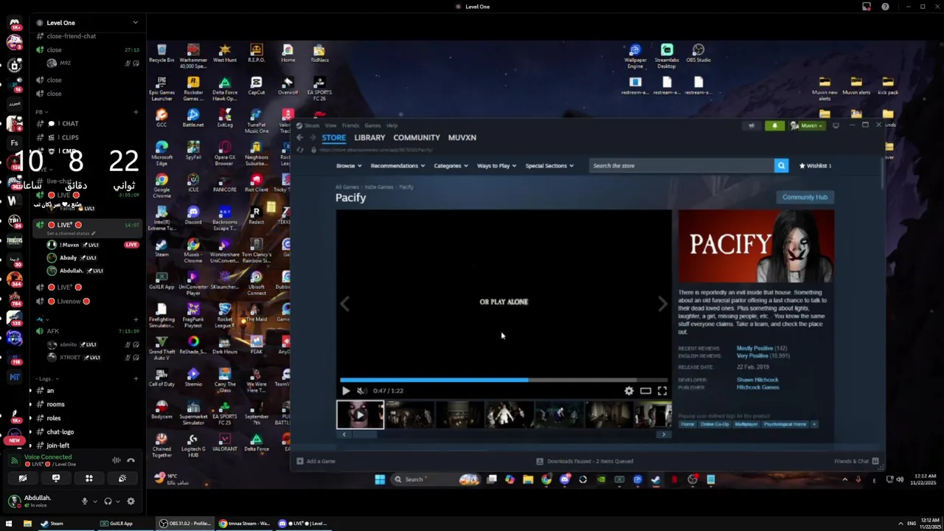
Task: Deafen audio with the headphone icon
Action: [x=108, y=502]
